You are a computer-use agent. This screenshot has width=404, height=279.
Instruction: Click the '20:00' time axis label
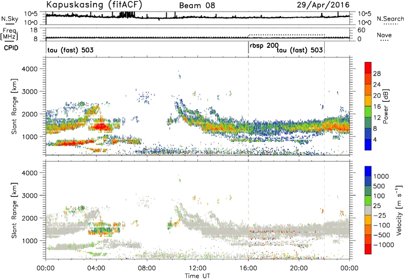tap(299, 268)
